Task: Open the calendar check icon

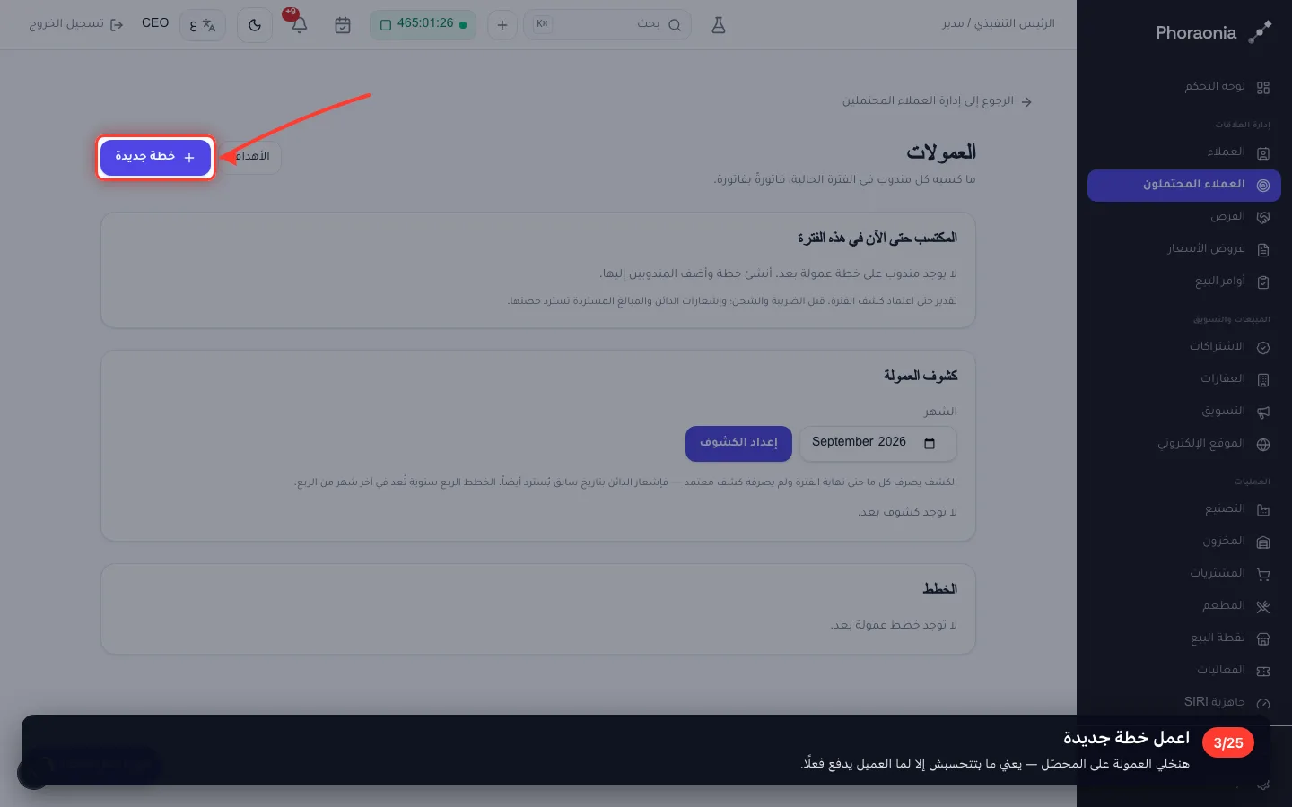Action: click(343, 25)
